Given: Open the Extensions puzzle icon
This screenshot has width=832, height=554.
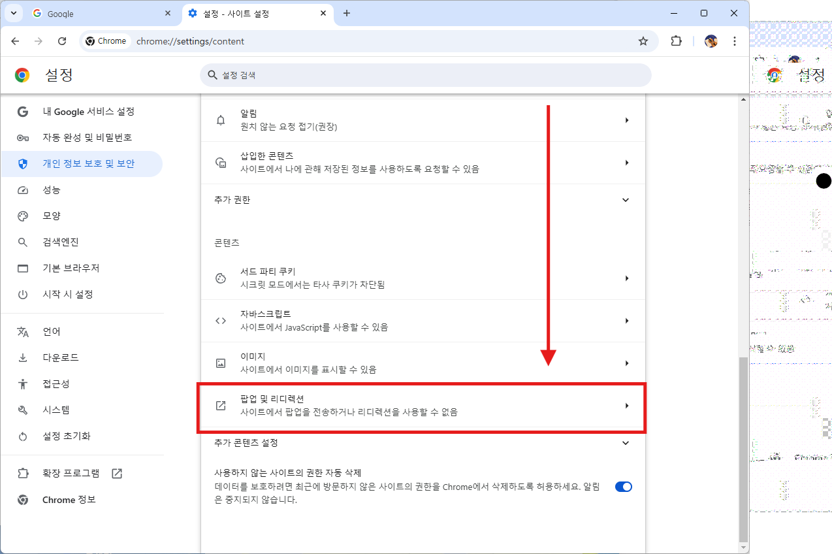Looking at the screenshot, I should click(x=677, y=41).
